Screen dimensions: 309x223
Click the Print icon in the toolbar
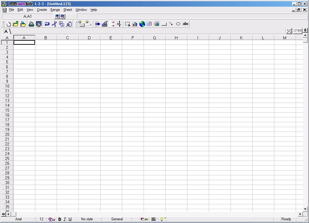coord(31,24)
